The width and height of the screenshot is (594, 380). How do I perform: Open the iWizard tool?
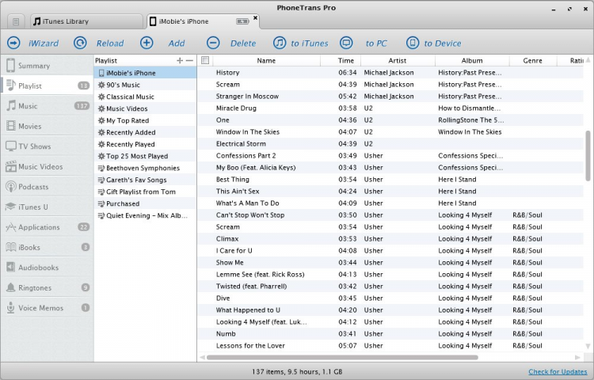tap(14, 44)
